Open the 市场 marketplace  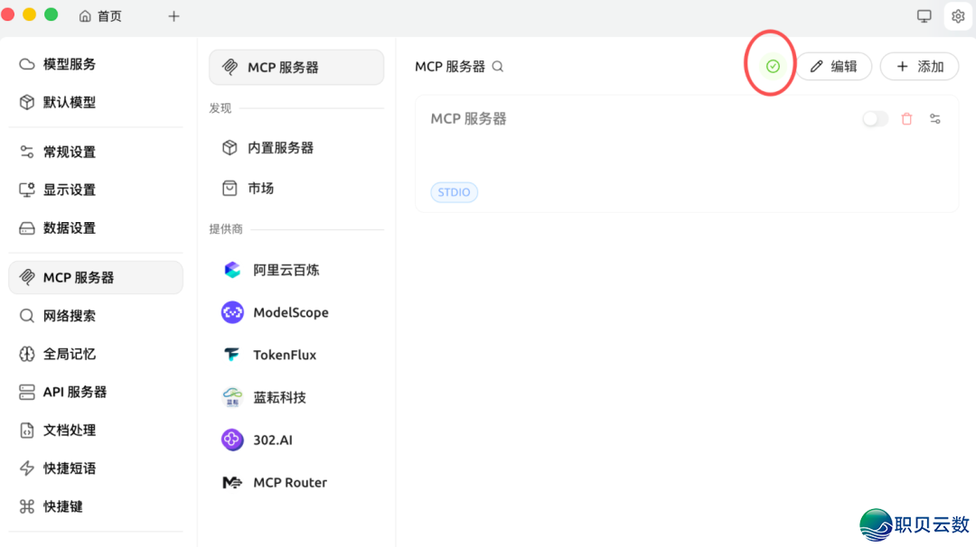click(x=260, y=188)
